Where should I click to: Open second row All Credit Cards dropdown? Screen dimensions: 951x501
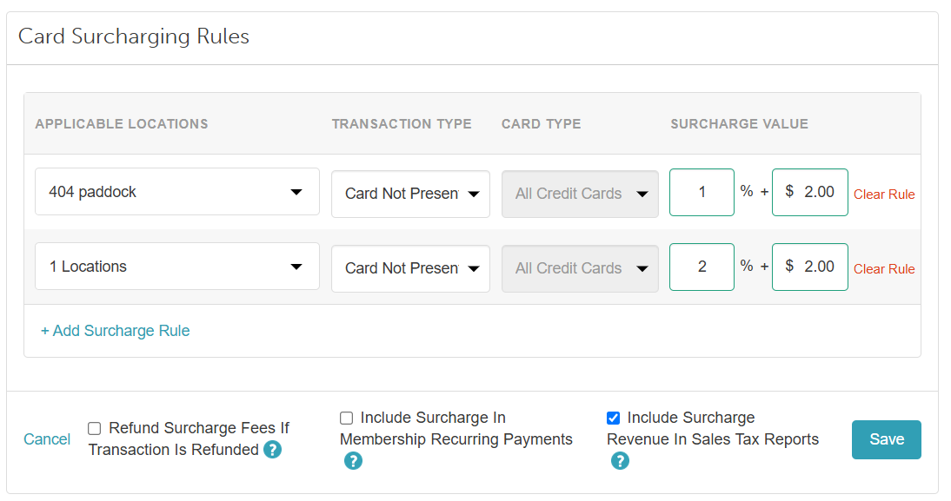tap(580, 268)
